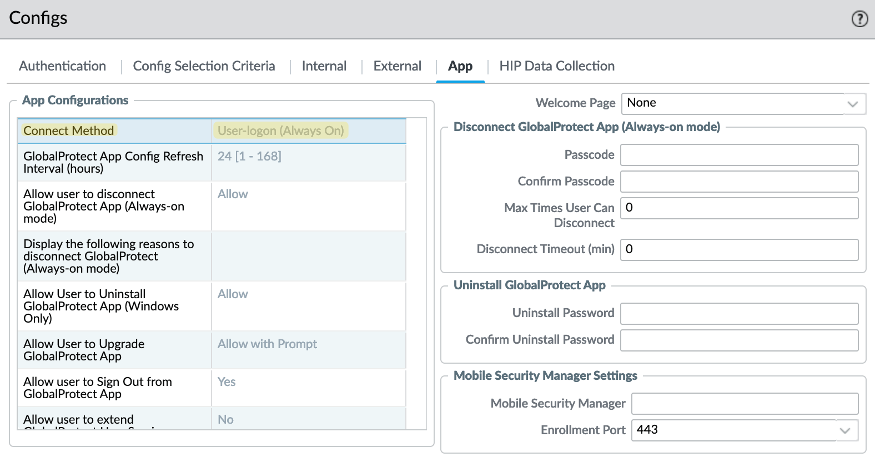Image resolution: width=875 pixels, height=462 pixels.
Task: Focus the Passcode input field
Action: pos(740,155)
